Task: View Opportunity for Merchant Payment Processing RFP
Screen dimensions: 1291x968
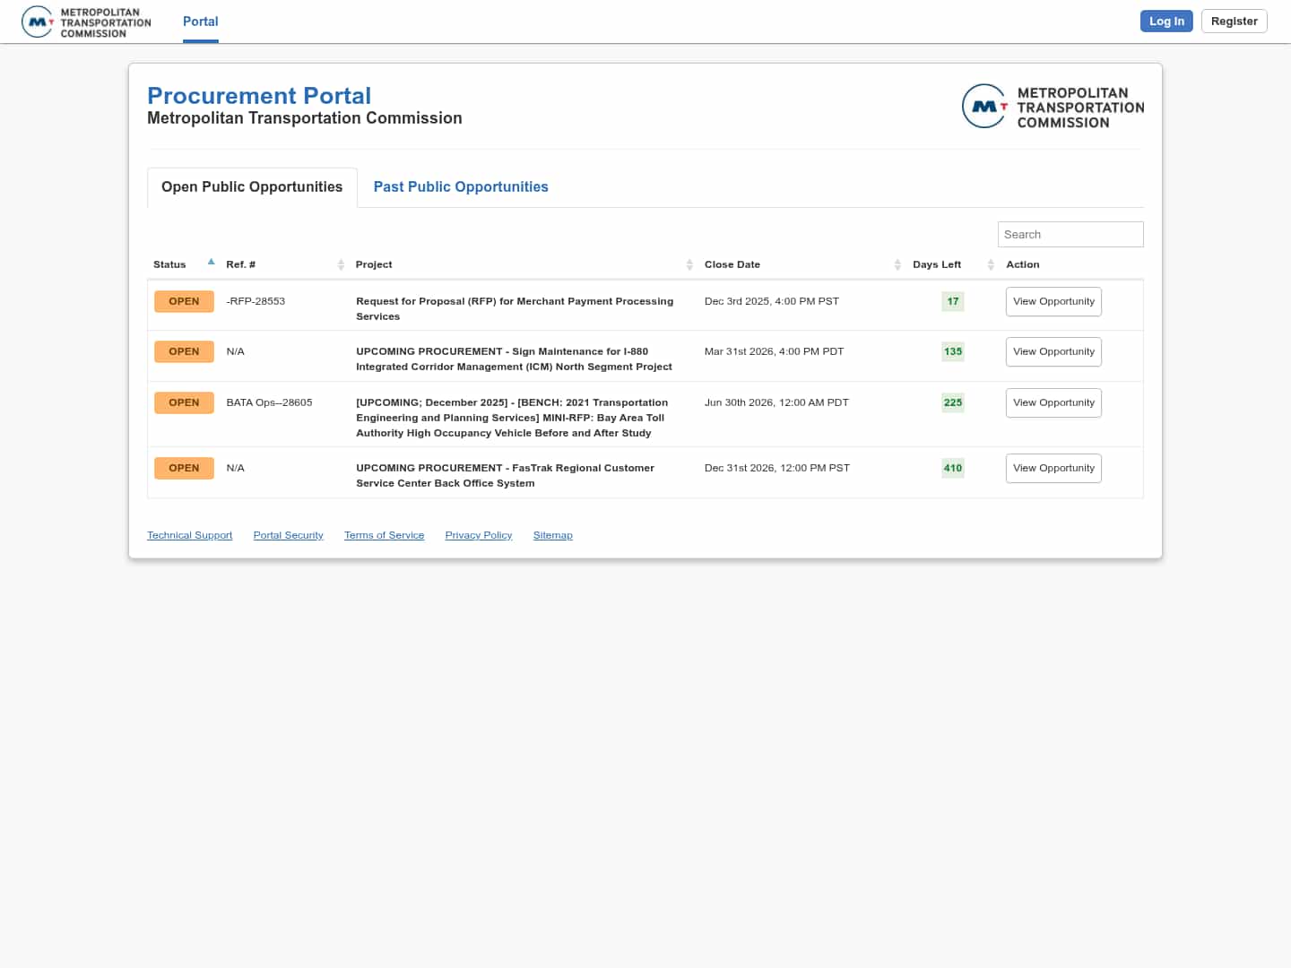Action: (x=1053, y=302)
